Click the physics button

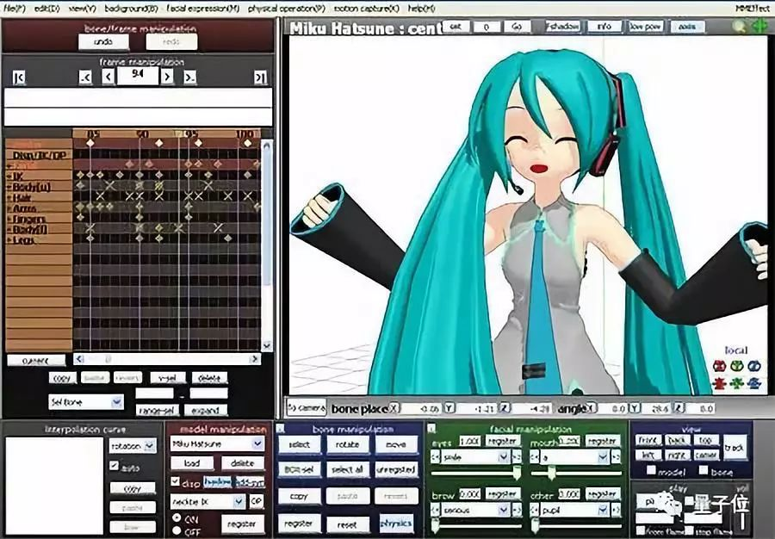[396, 524]
